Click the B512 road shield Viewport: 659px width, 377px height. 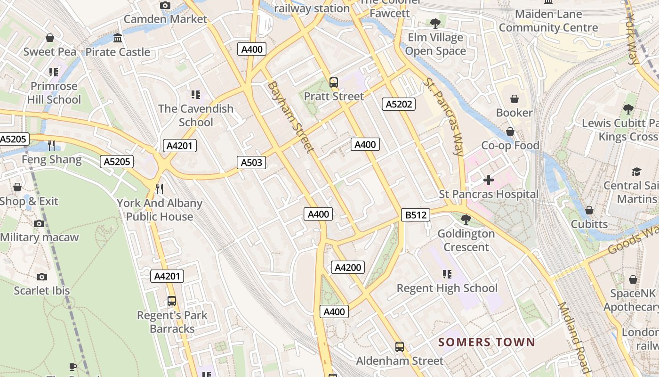[x=416, y=215]
